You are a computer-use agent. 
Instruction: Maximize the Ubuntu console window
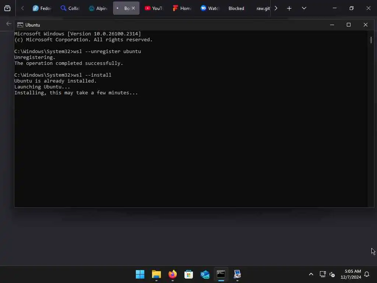tap(349, 25)
